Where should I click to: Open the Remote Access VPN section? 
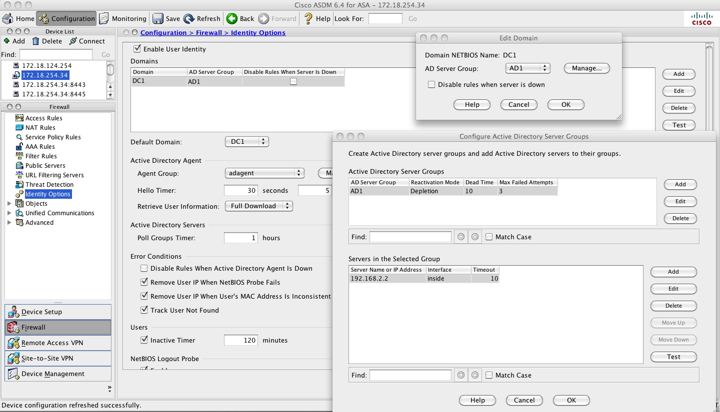point(58,343)
